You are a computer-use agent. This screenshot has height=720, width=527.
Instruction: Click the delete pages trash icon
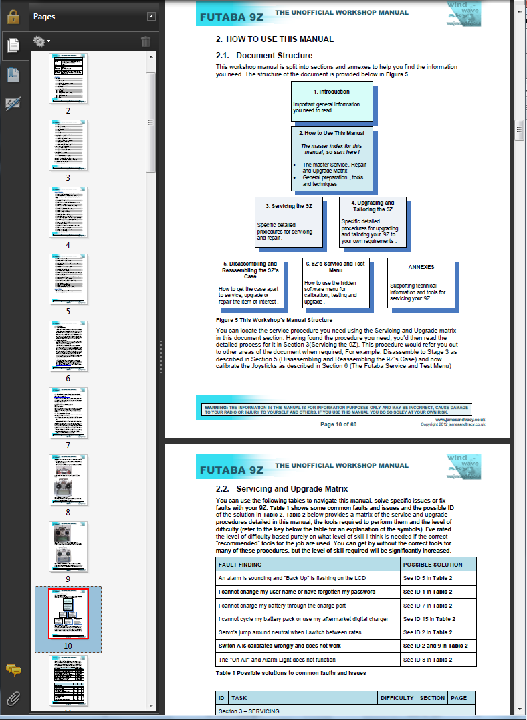point(146,41)
